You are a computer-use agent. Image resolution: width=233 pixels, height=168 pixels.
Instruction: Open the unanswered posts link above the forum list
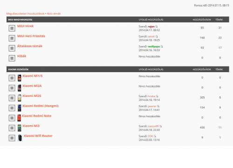pyautogui.click(x=26, y=13)
